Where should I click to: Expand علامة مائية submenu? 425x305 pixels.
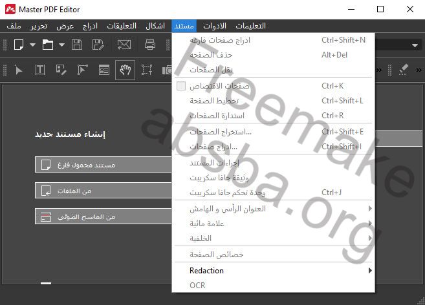(273, 224)
